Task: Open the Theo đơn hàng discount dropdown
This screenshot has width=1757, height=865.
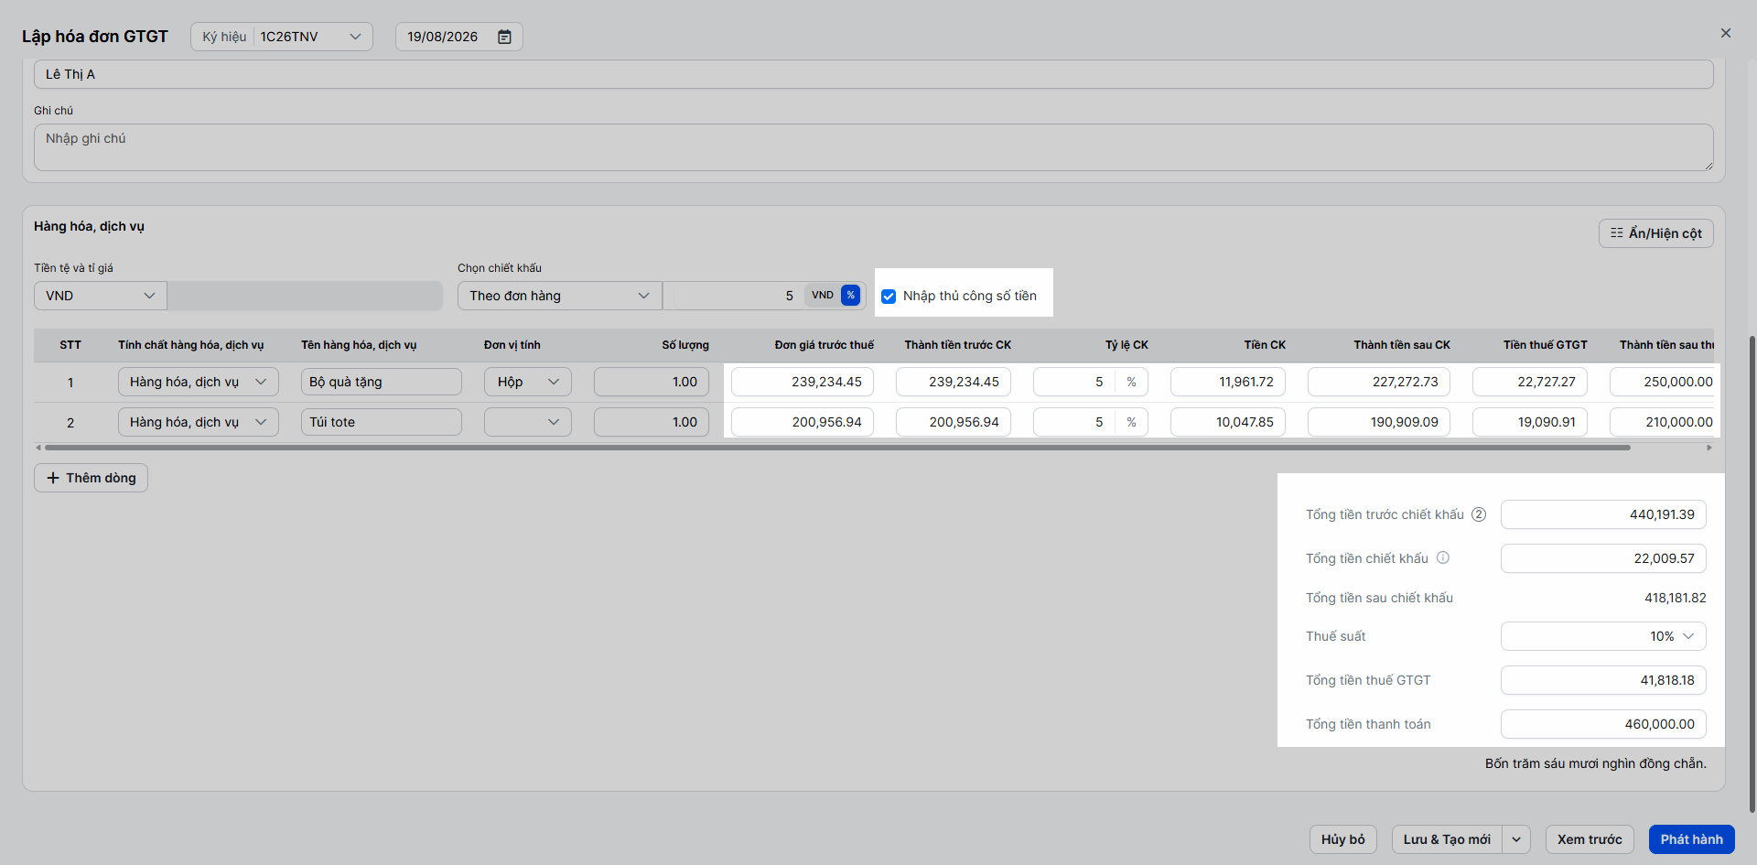Action: pos(560,296)
